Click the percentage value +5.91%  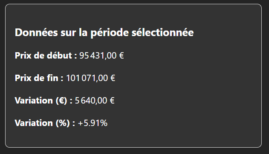coord(93,123)
